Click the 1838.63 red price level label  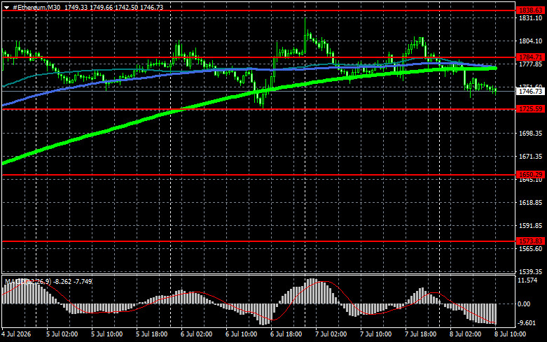coord(530,10)
